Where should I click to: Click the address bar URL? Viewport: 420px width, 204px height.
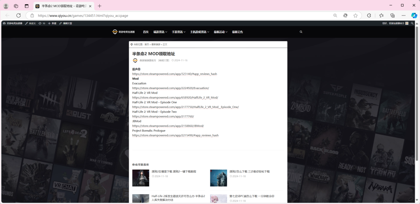click(x=83, y=16)
